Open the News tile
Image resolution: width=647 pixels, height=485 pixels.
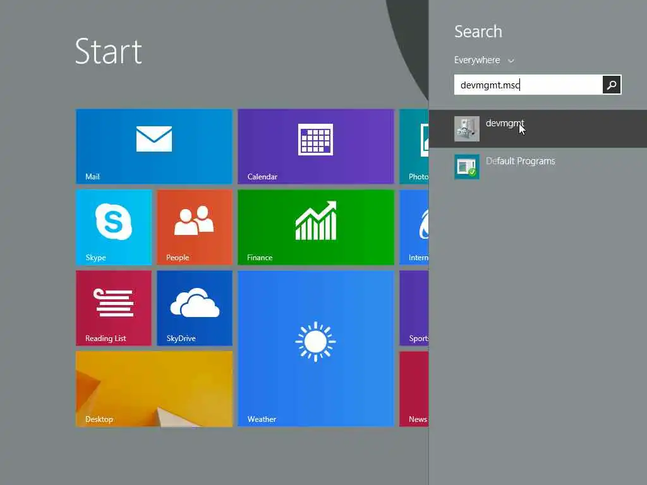[414, 389]
